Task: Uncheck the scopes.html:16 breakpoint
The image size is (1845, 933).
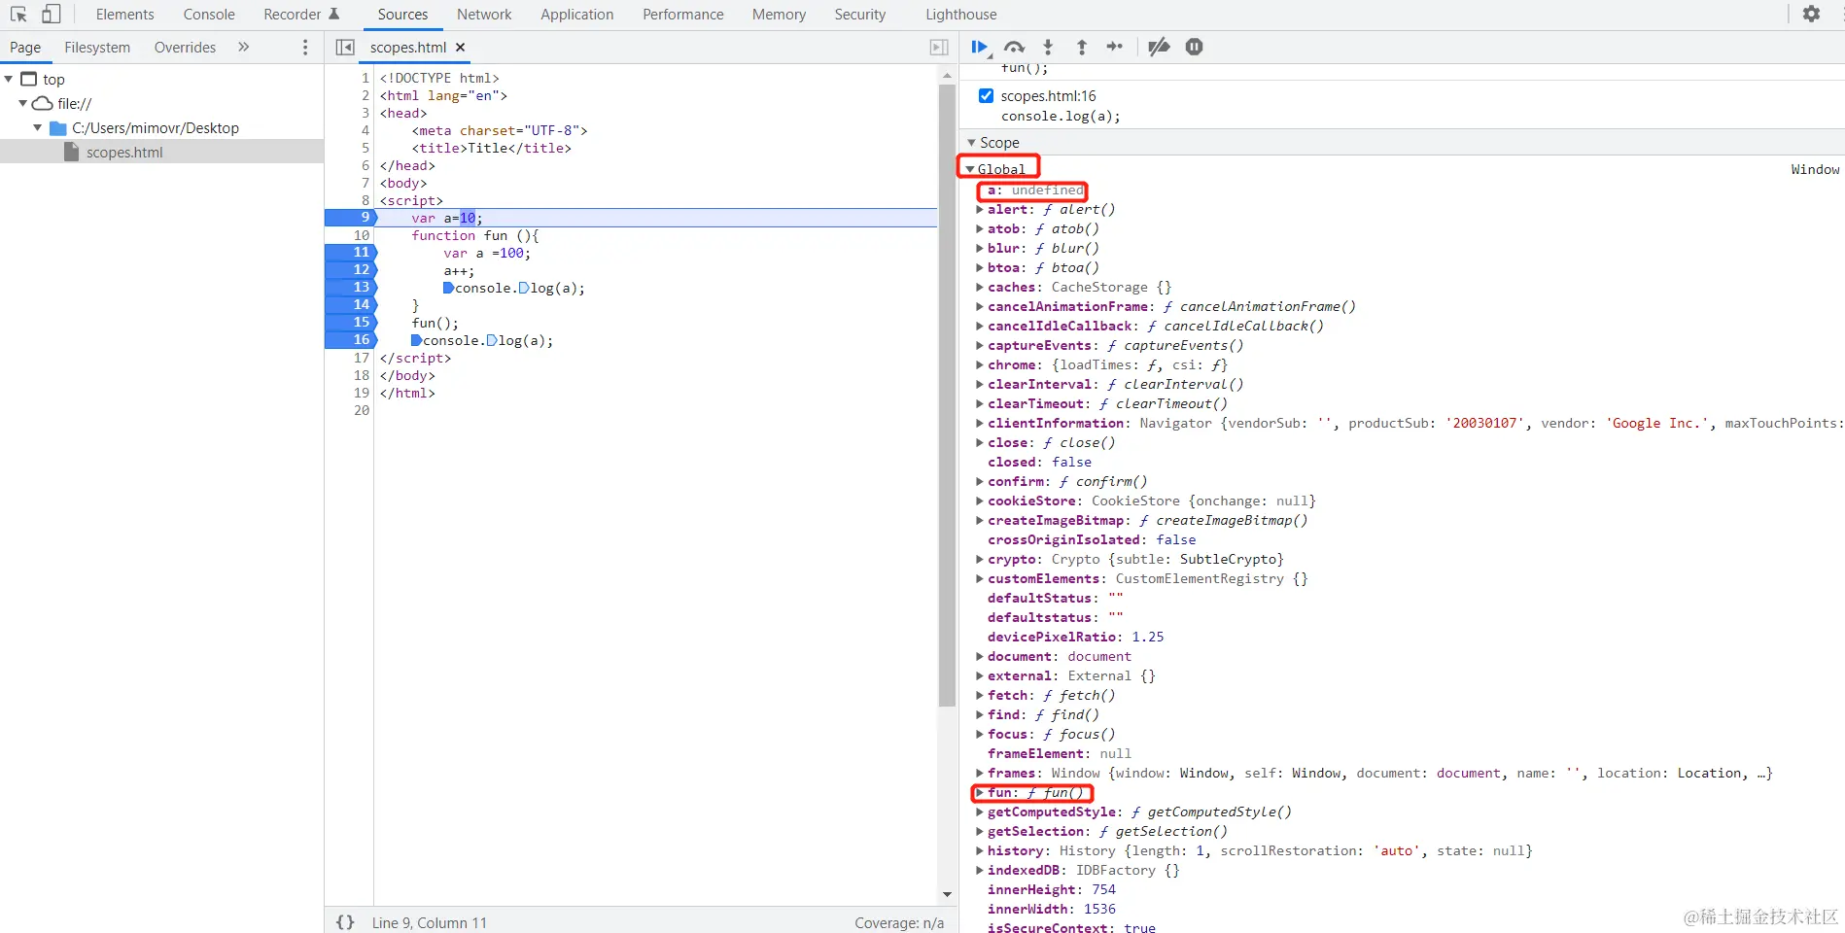Action: tap(986, 95)
